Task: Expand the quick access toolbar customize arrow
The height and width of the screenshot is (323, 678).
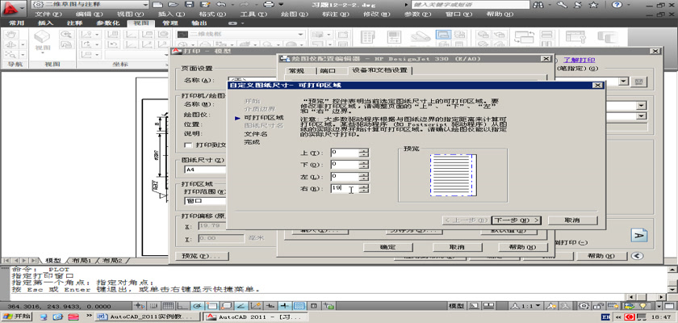Action: (x=282, y=5)
